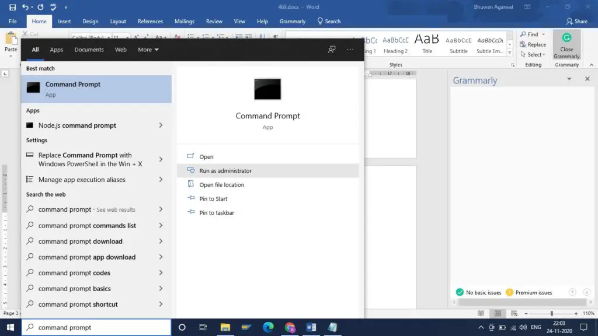Open the three-dot options in the search panel

[350, 50]
